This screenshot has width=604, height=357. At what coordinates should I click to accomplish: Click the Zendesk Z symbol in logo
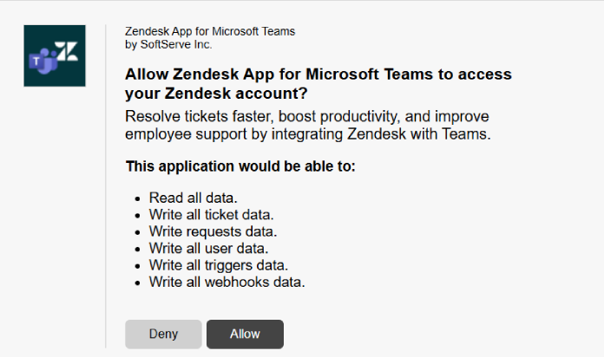[67, 51]
